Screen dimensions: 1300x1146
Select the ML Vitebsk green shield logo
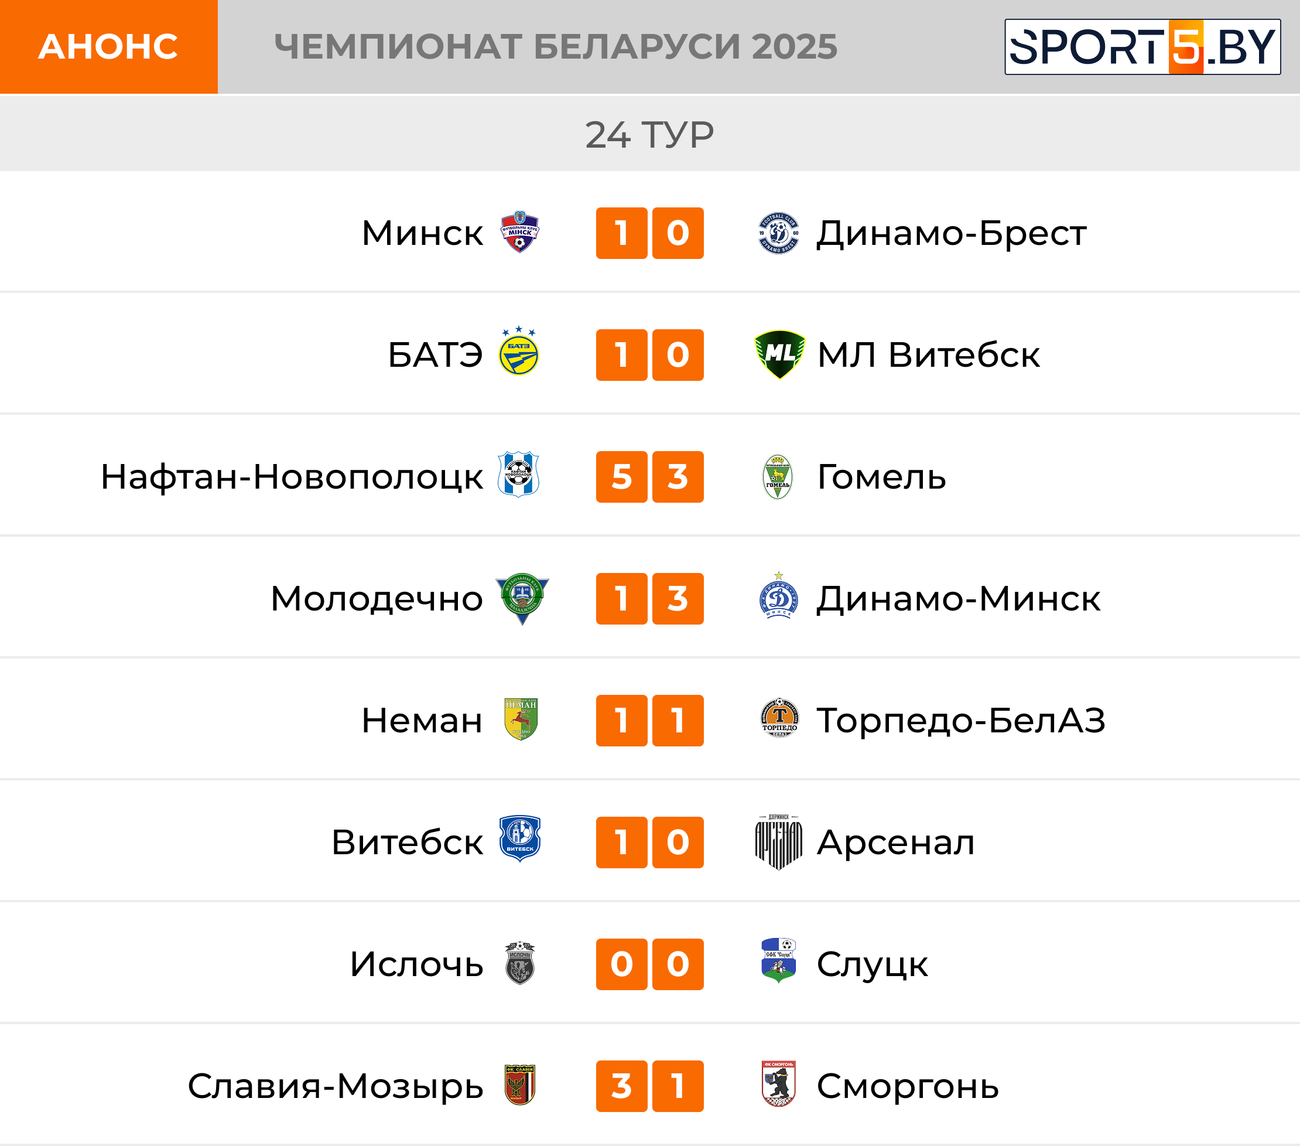pos(779,354)
